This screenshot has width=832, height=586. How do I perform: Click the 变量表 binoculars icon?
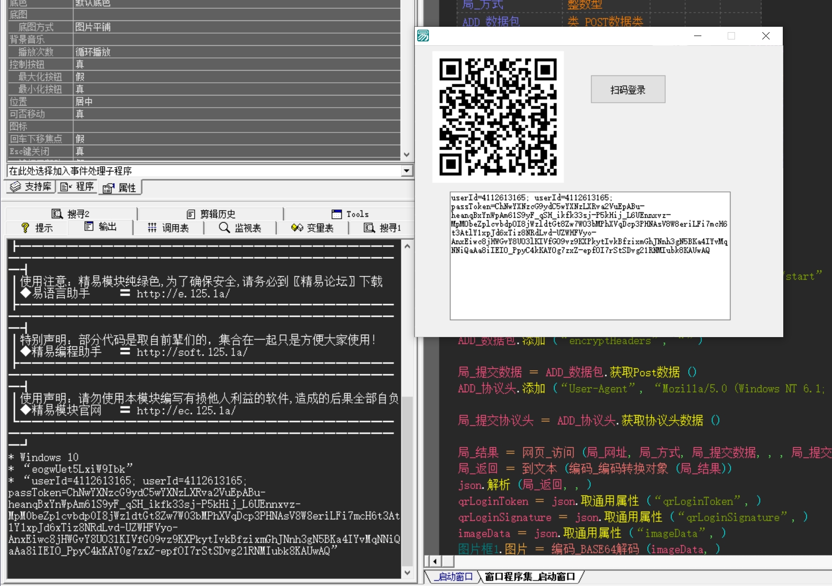coord(297,227)
